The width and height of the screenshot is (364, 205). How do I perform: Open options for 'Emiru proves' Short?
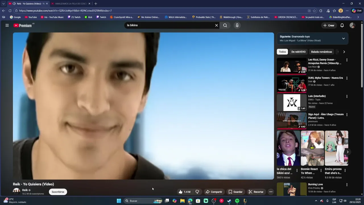[x=345, y=171]
